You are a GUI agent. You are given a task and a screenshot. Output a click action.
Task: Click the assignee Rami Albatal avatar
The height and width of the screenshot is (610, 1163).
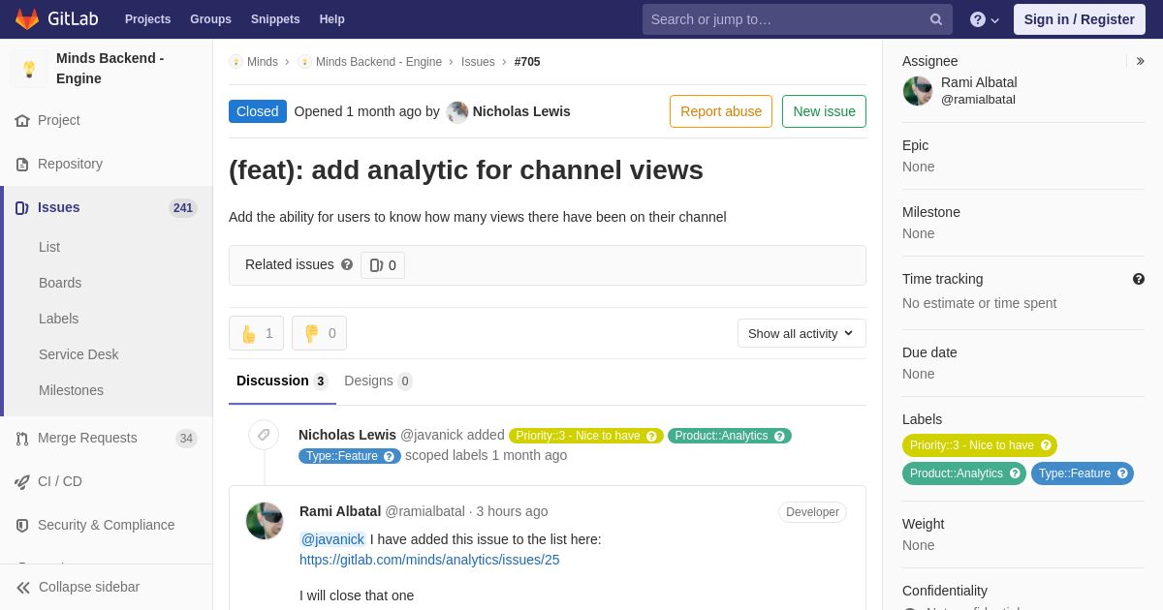click(x=917, y=91)
